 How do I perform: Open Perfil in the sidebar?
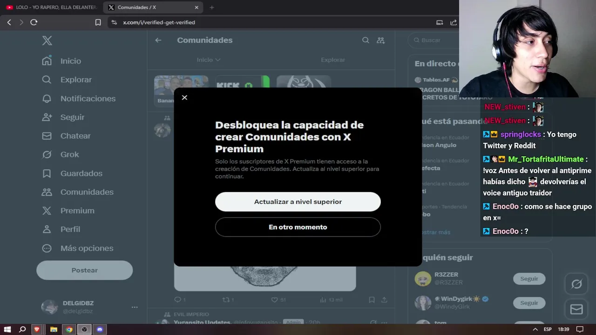[x=61, y=229]
